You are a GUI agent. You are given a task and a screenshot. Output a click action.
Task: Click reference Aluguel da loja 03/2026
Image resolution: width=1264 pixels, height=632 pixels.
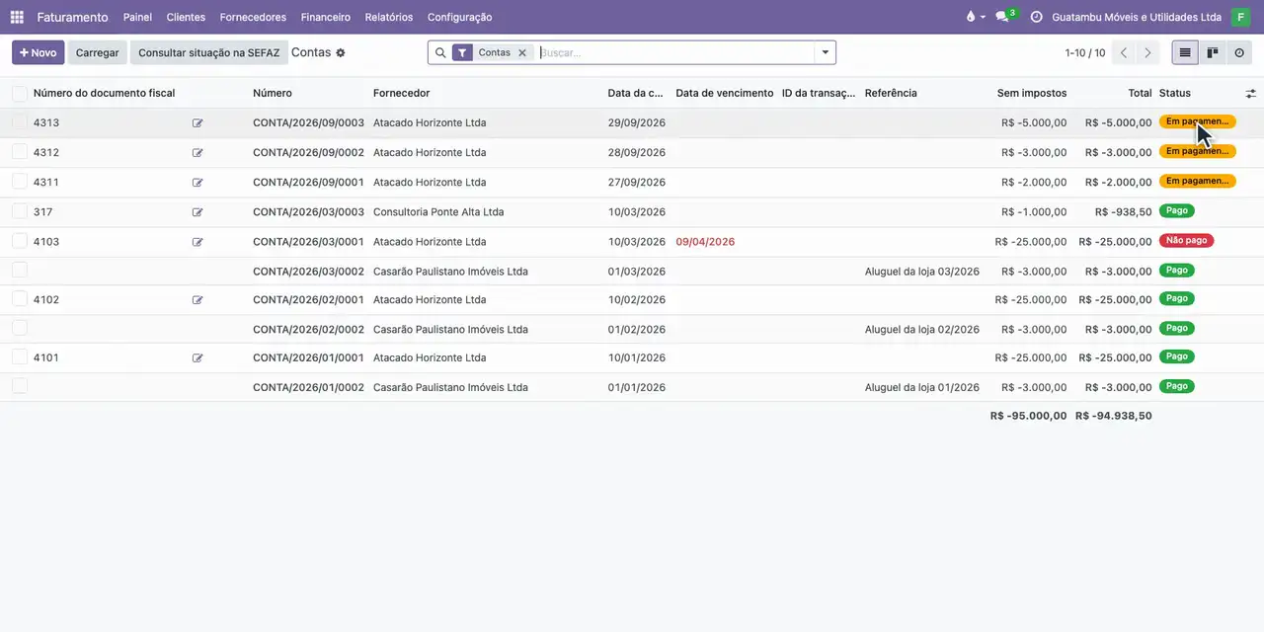[x=922, y=271]
